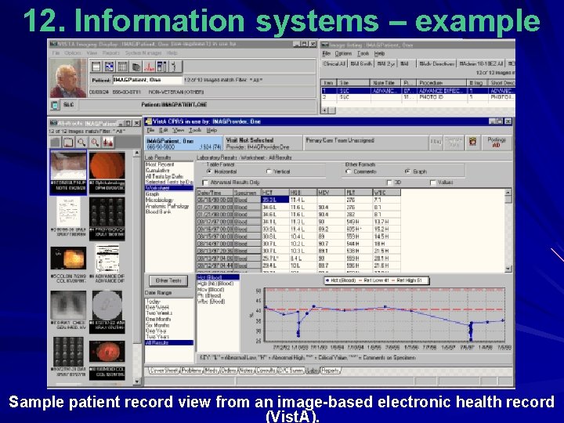Screen dimensions: 564x423
Task: Open the Options menu in Image listing window
Action: coord(344,53)
